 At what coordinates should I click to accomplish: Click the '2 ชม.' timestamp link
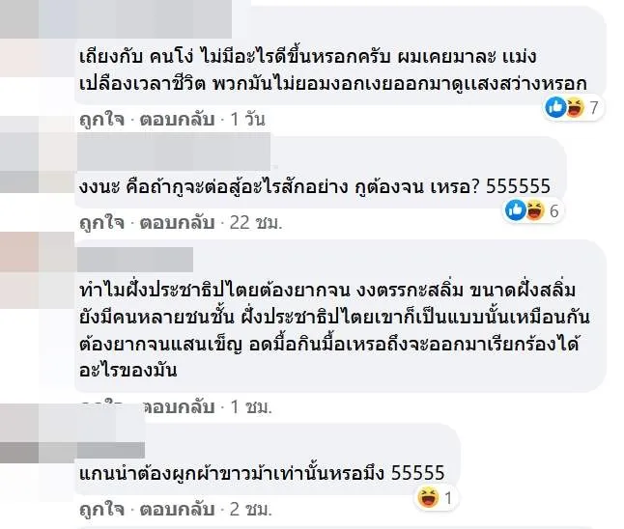[251, 510]
